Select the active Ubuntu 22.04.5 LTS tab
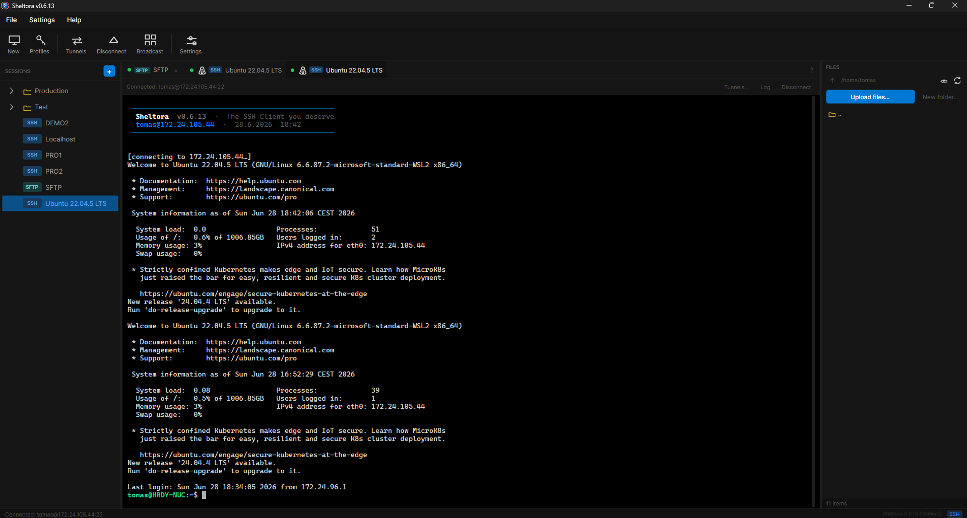Image resolution: width=967 pixels, height=518 pixels. tap(337, 70)
